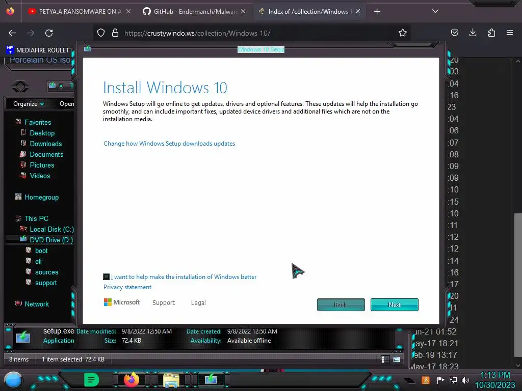Click Change how Windows Setup downloads updates
The width and height of the screenshot is (522, 391).
coord(169,144)
